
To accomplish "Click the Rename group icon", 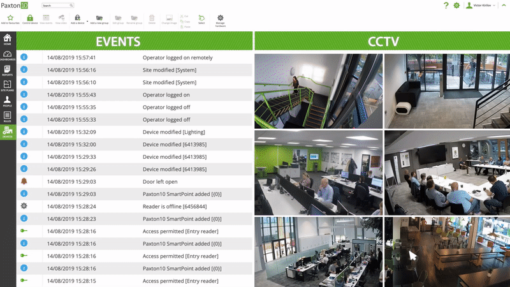I will pyautogui.click(x=134, y=18).
